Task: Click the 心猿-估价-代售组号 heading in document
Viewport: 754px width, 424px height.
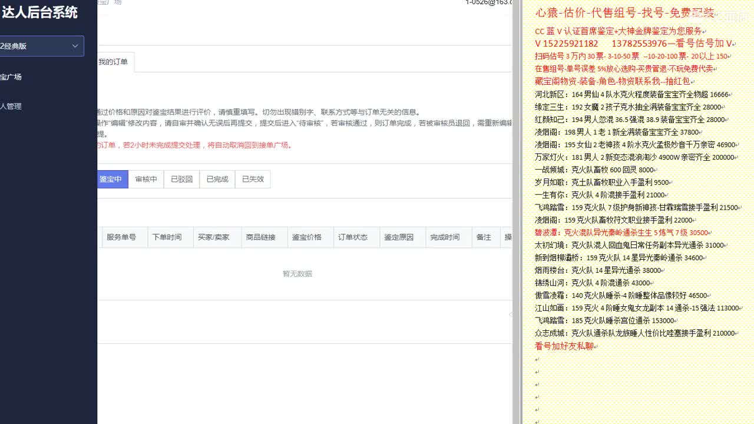Action: coord(624,13)
